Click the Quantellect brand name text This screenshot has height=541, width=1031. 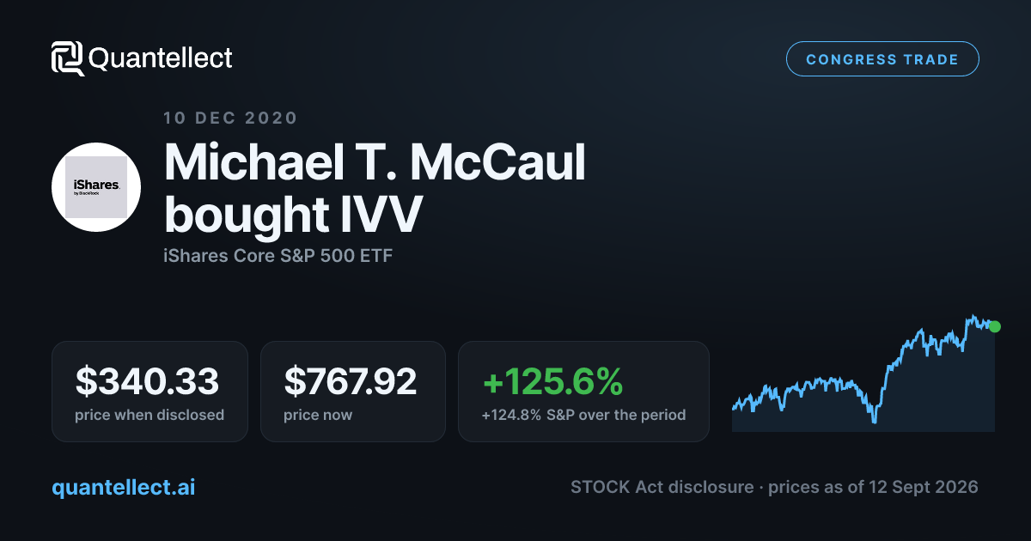click(x=161, y=58)
